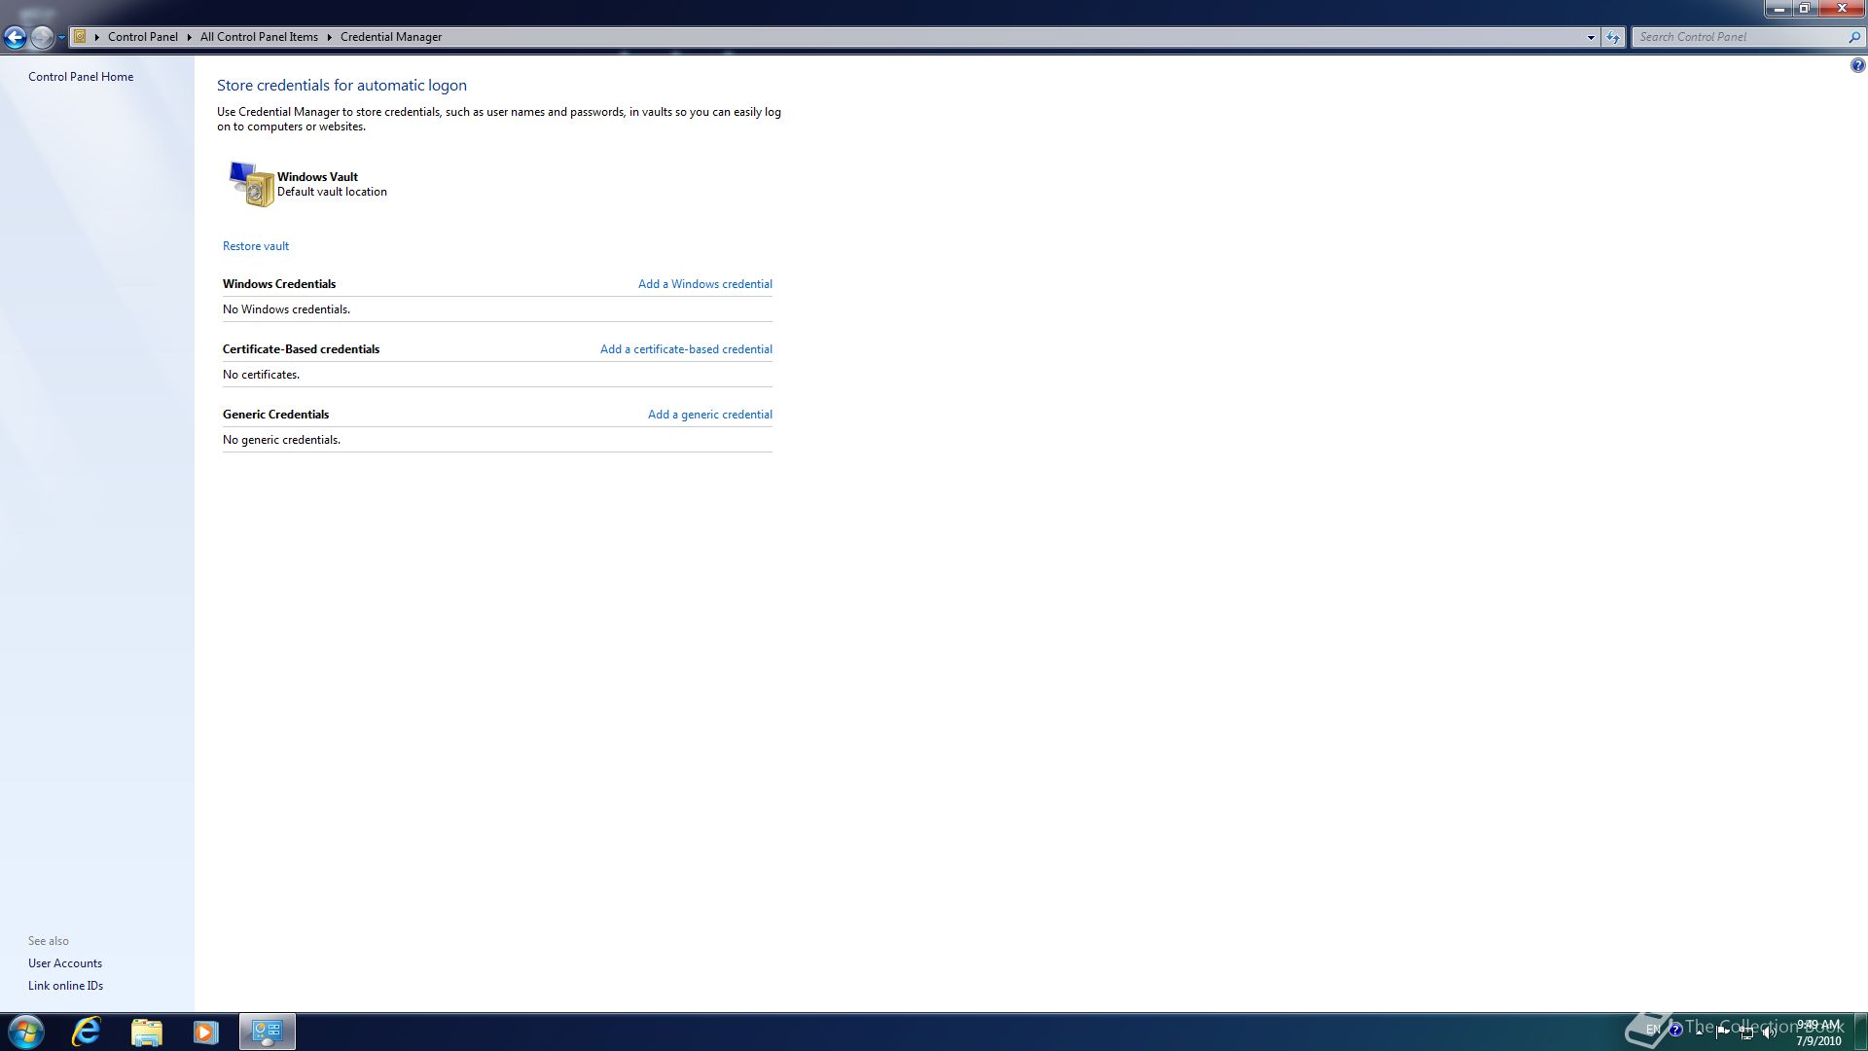Go to All Control Panel Items breadcrumb
This screenshot has height=1051, width=1868.
pyautogui.click(x=259, y=37)
